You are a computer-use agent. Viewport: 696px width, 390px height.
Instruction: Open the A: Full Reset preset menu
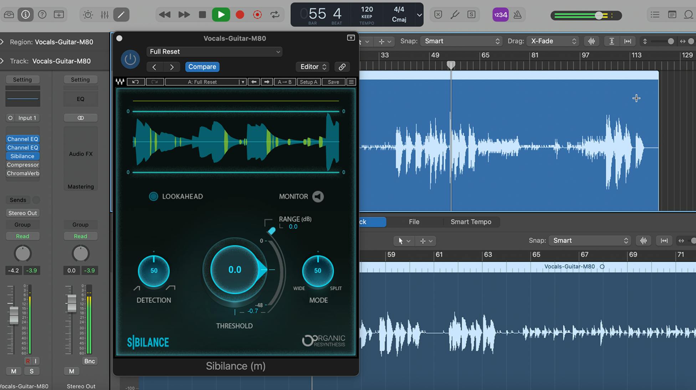point(206,82)
